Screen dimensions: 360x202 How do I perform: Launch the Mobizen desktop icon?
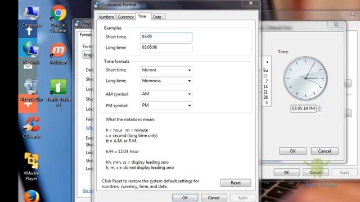[x=58, y=53]
